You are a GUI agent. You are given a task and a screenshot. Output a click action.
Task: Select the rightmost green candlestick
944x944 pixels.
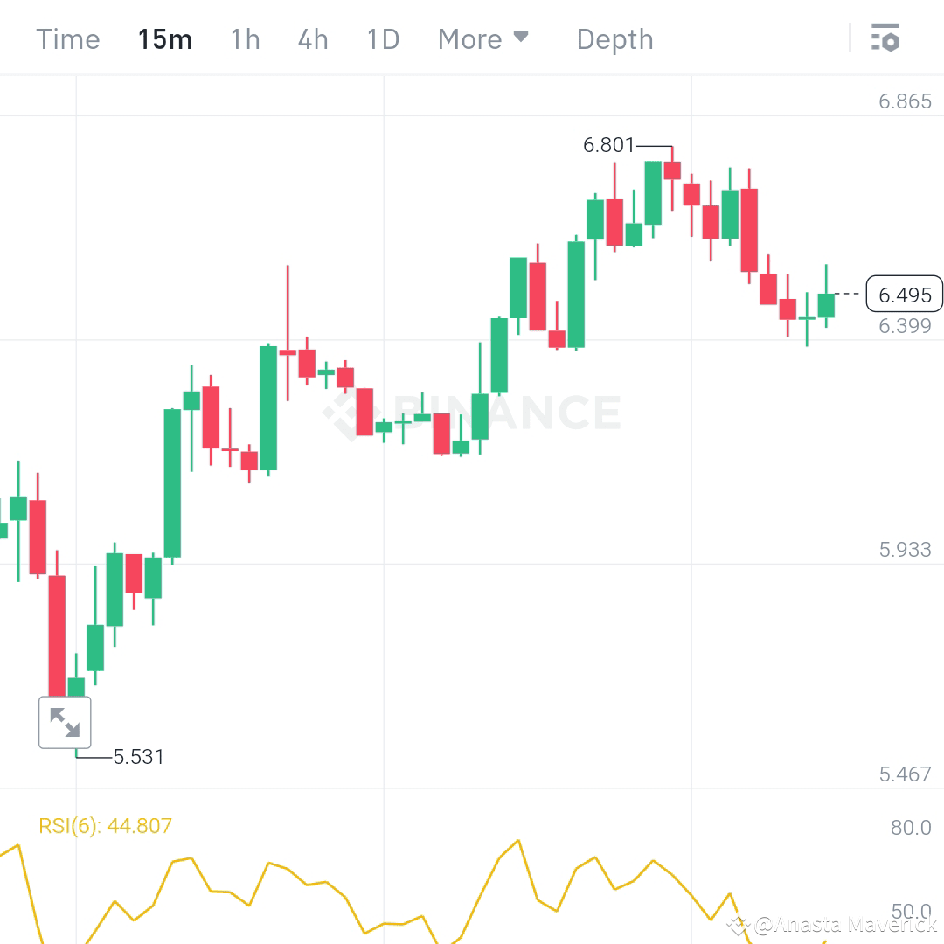click(x=825, y=306)
